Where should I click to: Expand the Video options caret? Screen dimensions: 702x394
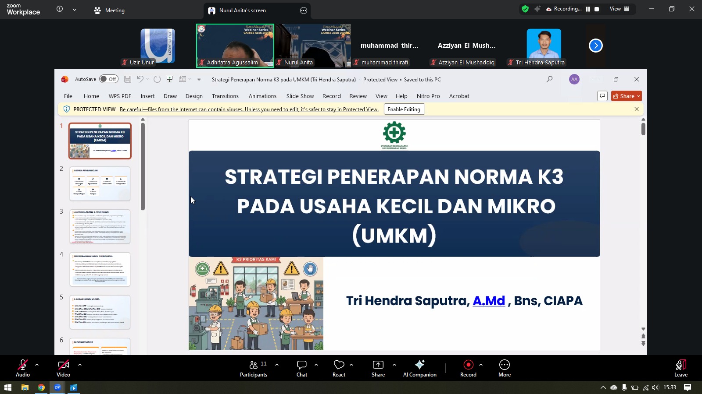tap(80, 364)
